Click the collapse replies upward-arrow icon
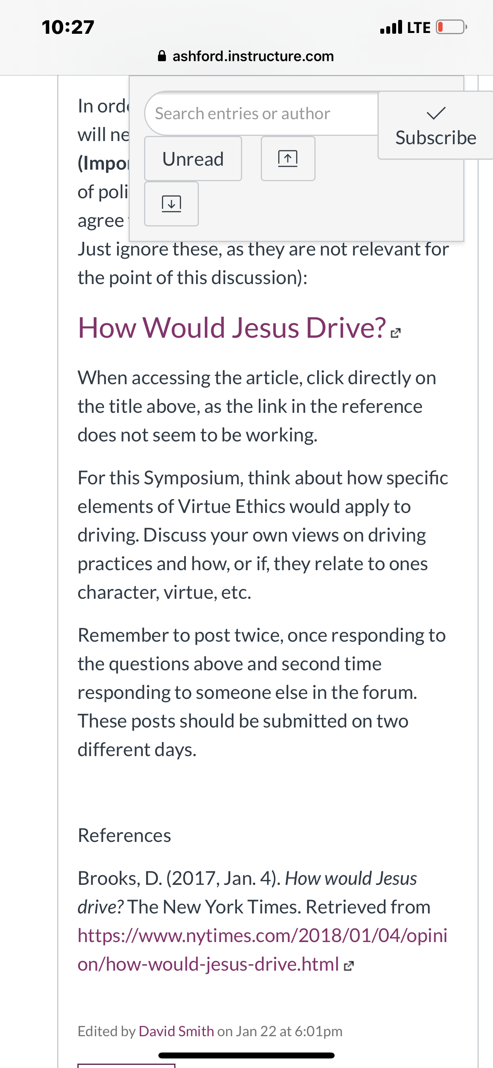The image size is (493, 1068). click(x=288, y=159)
